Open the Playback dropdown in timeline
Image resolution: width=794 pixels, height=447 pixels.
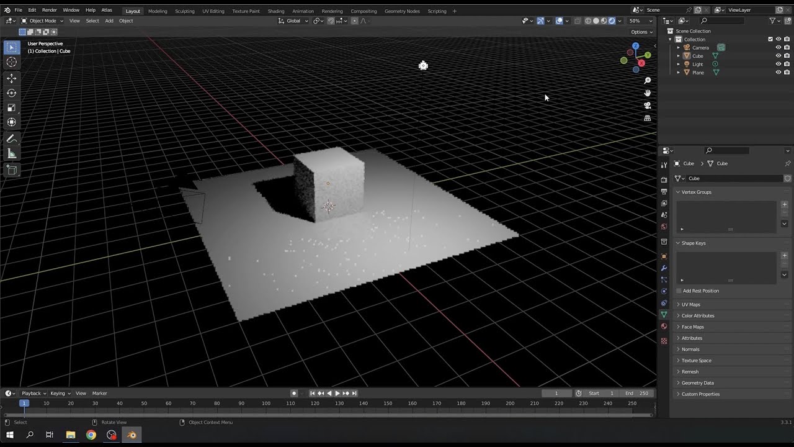point(33,393)
